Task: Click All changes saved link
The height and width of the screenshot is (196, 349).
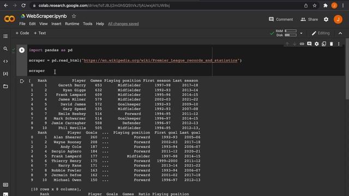Action: pos(123,24)
